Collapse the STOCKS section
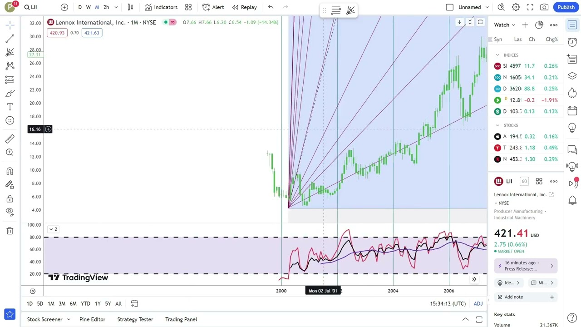This screenshot has width=581, height=327. pos(497,125)
